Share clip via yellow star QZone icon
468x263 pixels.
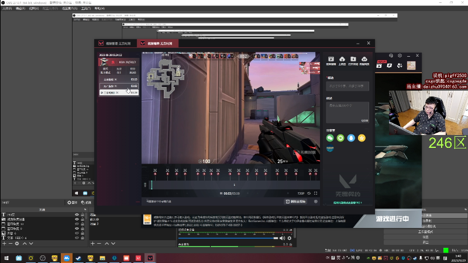[362, 138]
